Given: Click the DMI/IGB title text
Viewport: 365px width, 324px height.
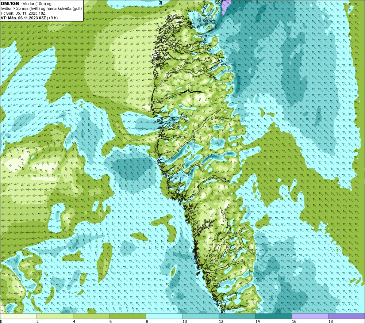Looking at the screenshot, I should (10, 4).
